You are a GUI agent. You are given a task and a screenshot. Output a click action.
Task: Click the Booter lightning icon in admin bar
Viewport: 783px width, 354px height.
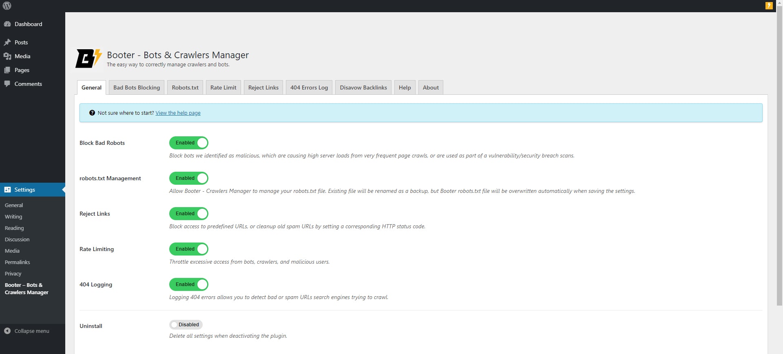click(x=769, y=6)
